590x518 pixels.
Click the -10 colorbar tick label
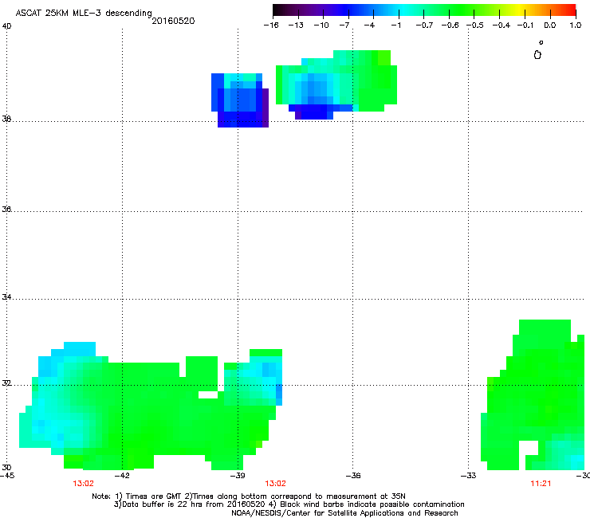point(321,26)
